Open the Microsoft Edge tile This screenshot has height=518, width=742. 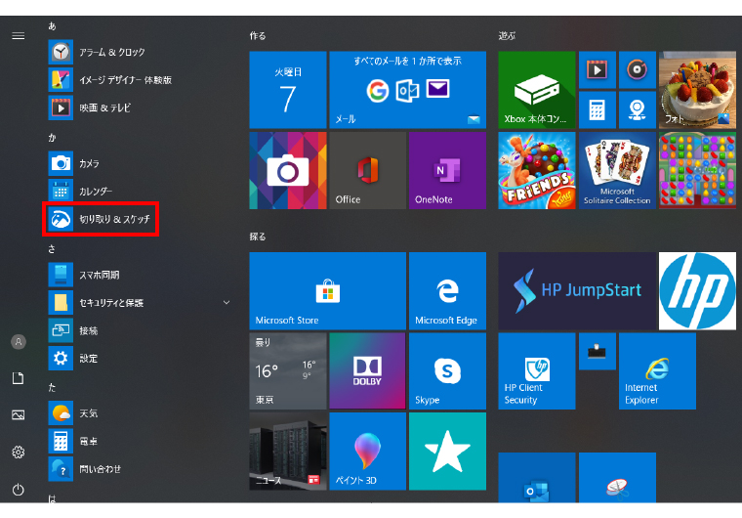(447, 290)
